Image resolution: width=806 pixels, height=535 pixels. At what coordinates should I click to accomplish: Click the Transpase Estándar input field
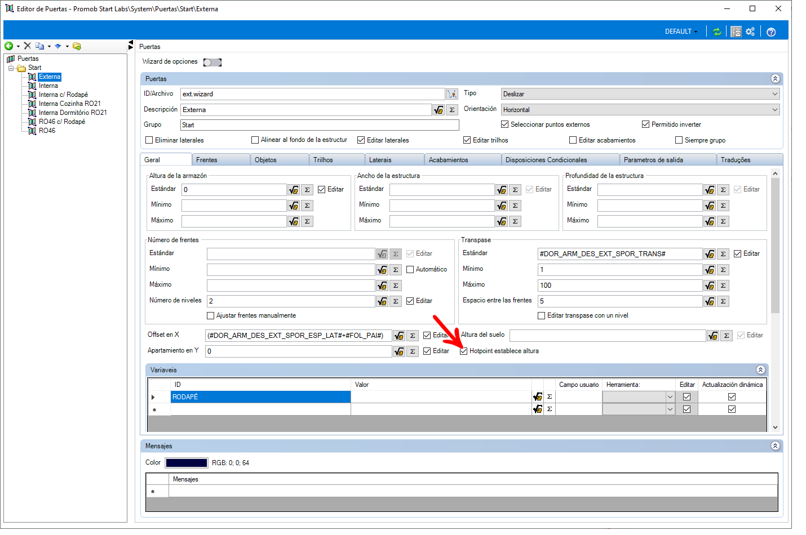pyautogui.click(x=620, y=254)
